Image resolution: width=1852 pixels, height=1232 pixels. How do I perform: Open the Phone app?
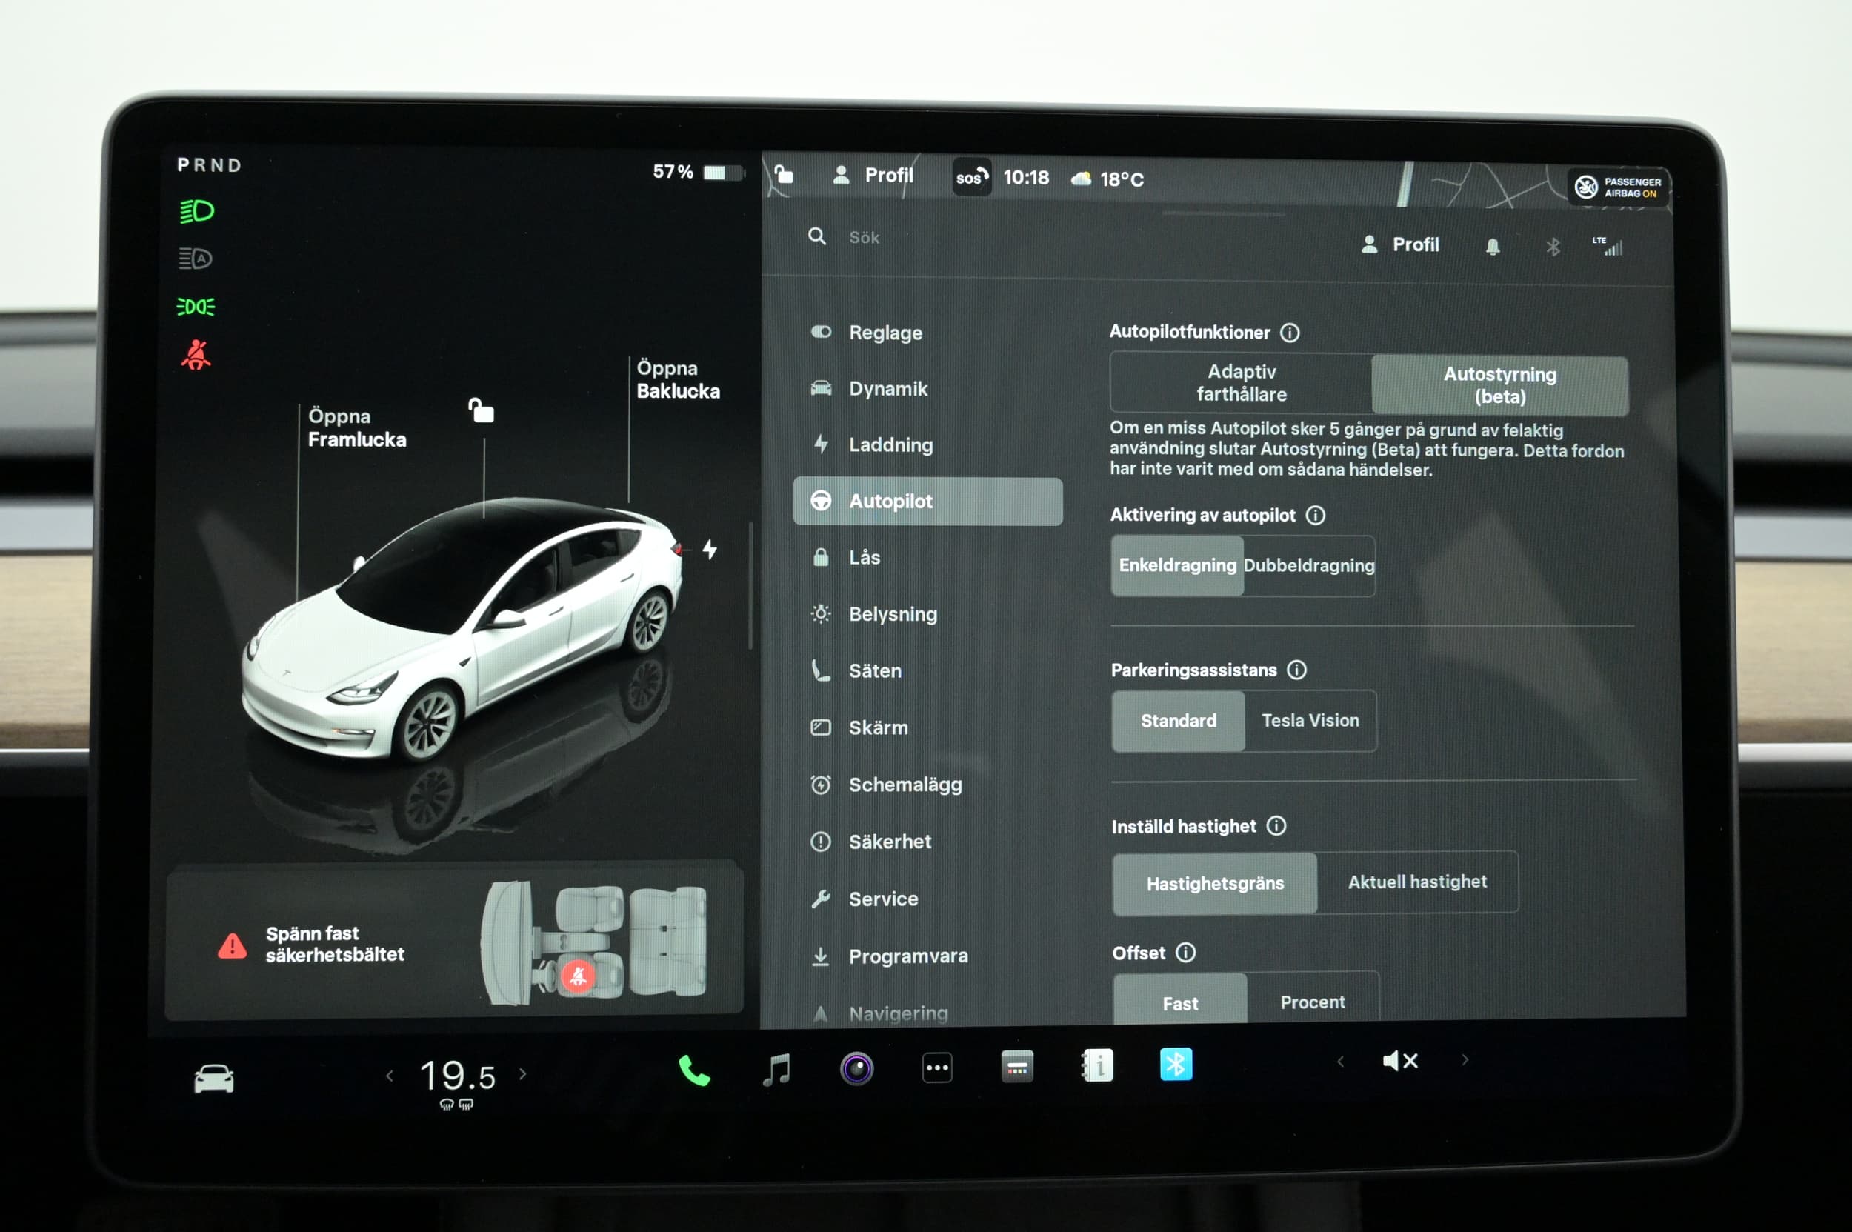pos(694,1070)
